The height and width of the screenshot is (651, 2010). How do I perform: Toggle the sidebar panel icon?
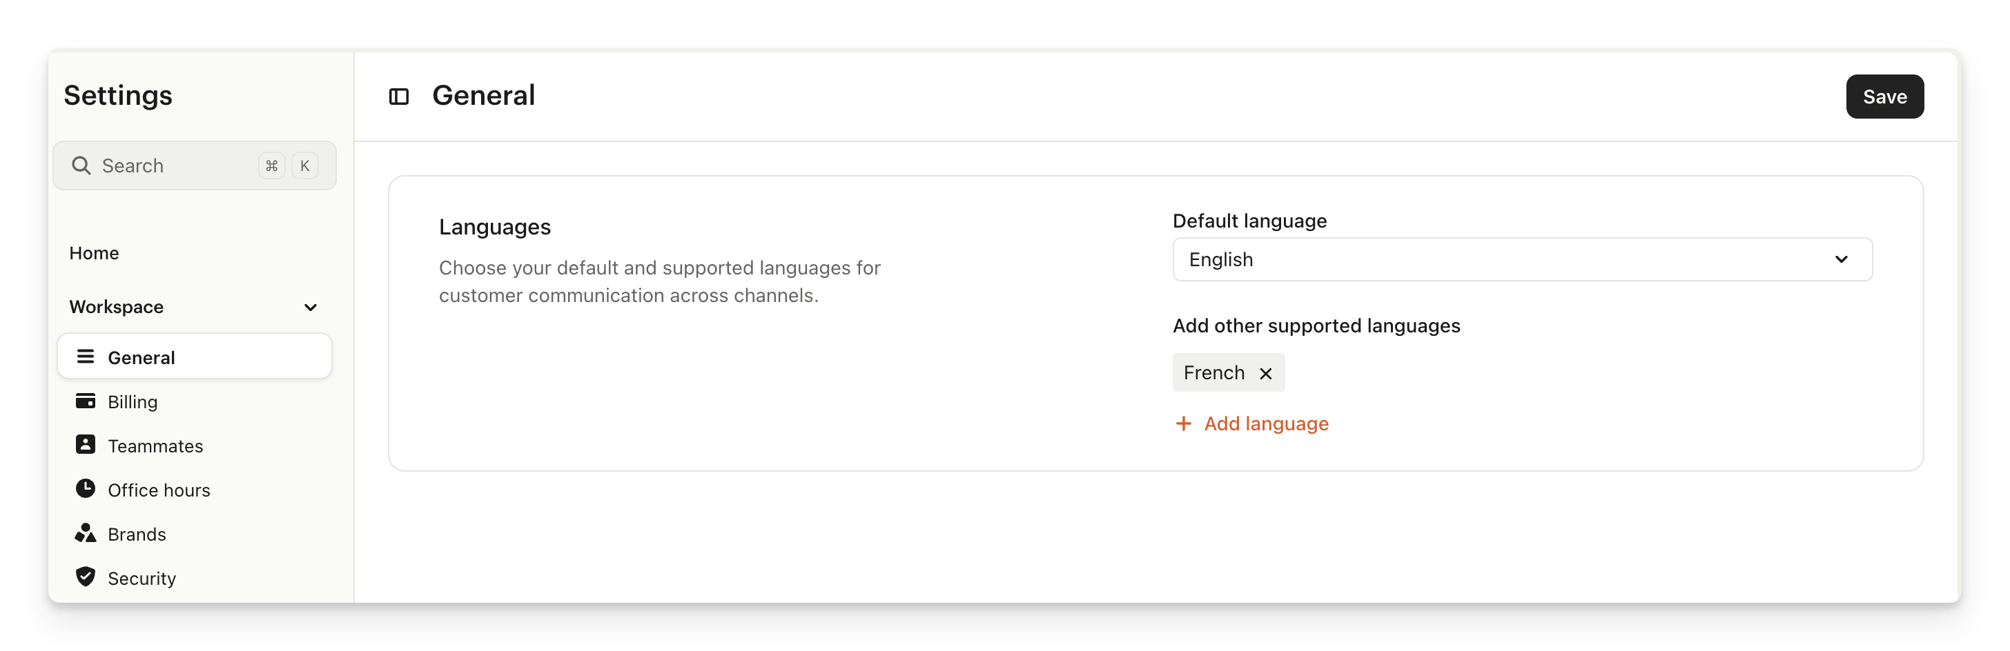(399, 97)
